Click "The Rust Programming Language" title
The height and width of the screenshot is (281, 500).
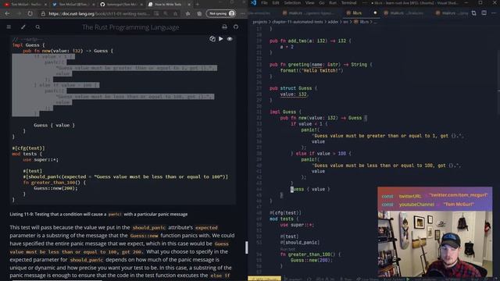click(130, 27)
